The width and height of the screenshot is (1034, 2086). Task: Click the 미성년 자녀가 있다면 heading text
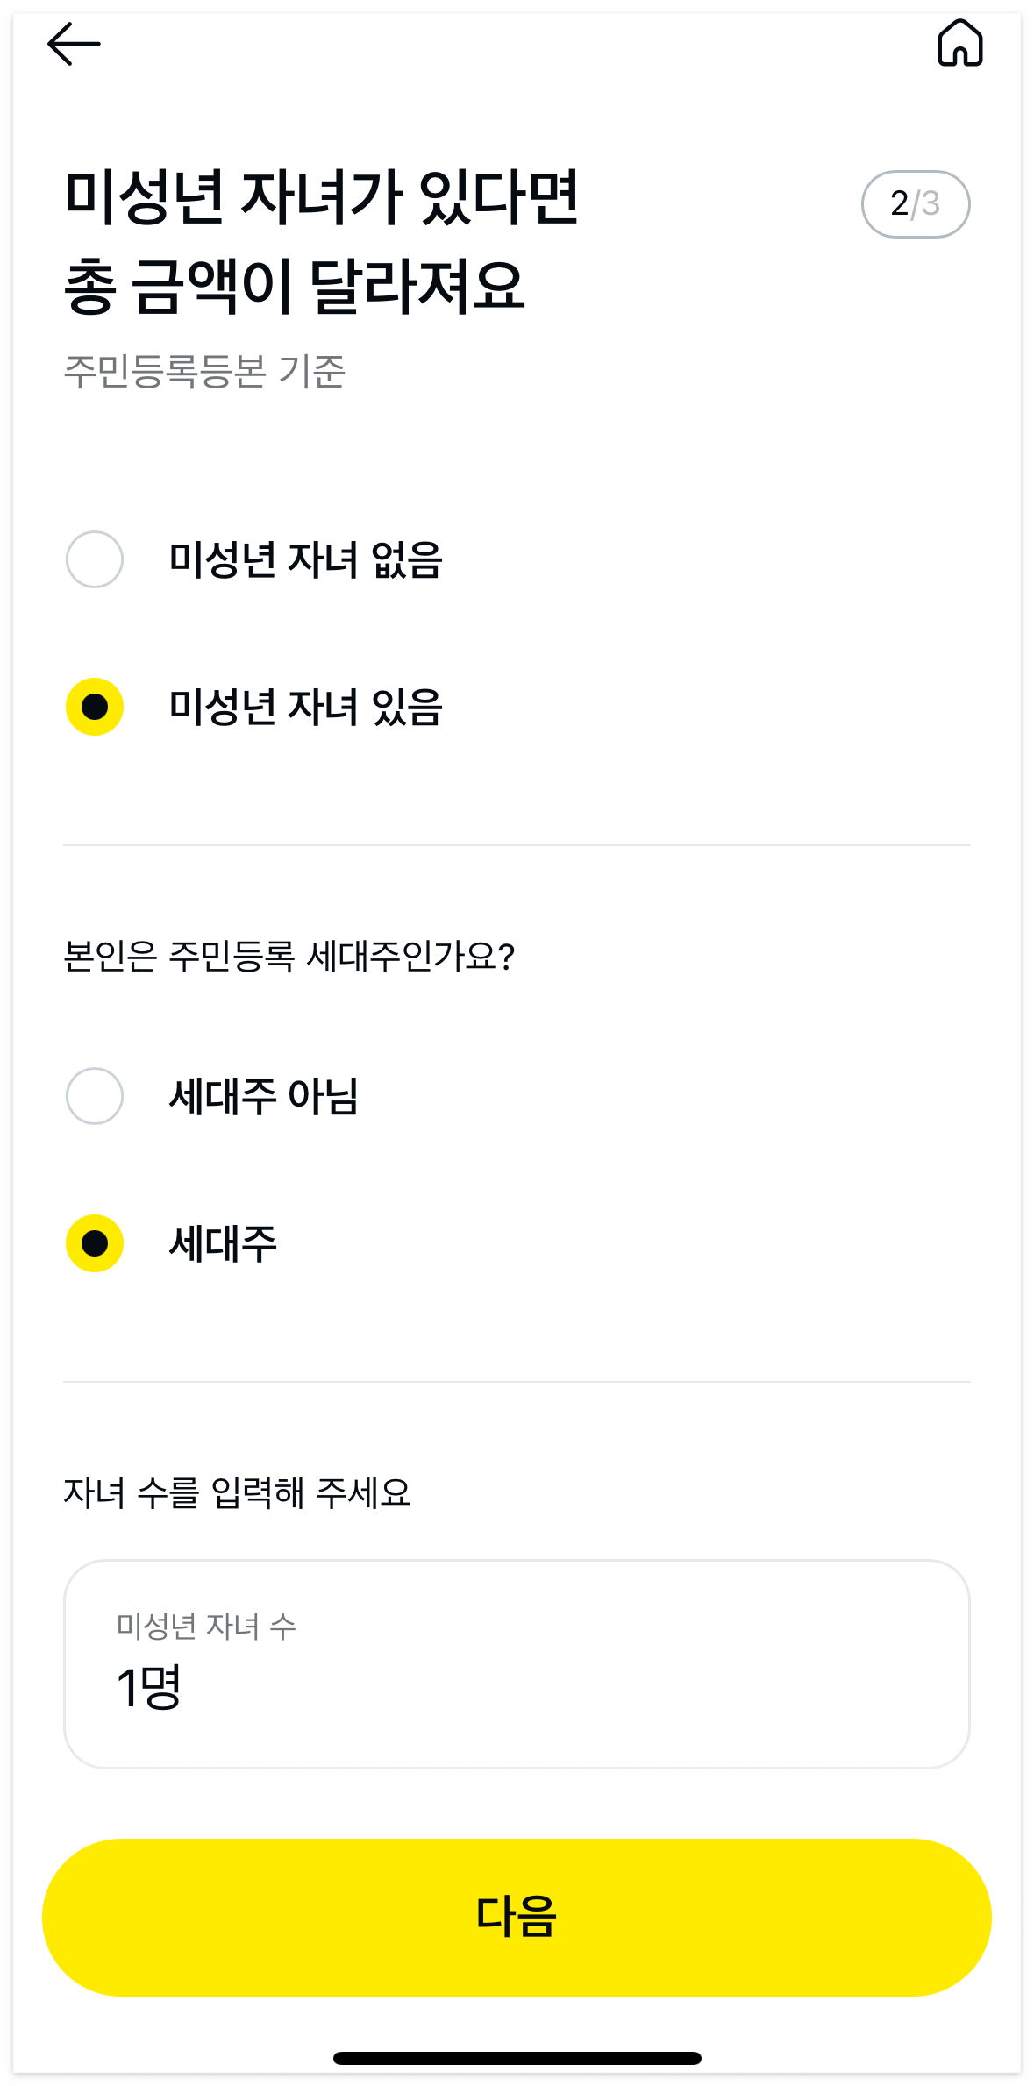[322, 196]
